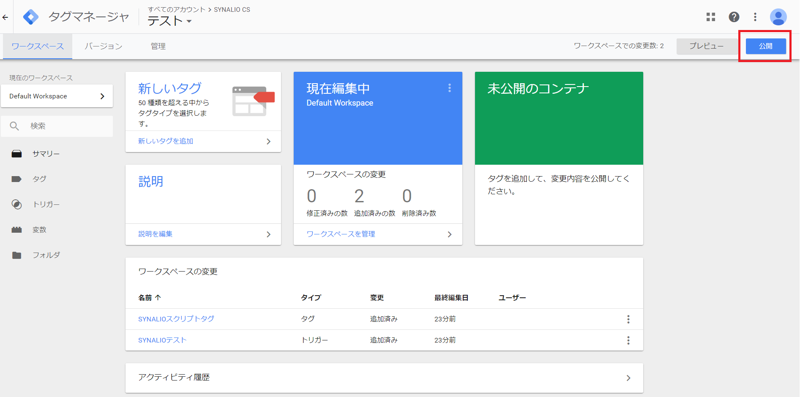The image size is (800, 397).
Task: Open actions menu for SYNALIOテスト row
Action: click(628, 340)
